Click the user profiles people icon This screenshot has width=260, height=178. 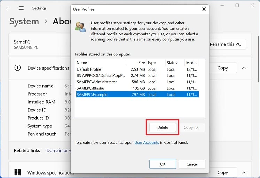[x=80, y=27]
